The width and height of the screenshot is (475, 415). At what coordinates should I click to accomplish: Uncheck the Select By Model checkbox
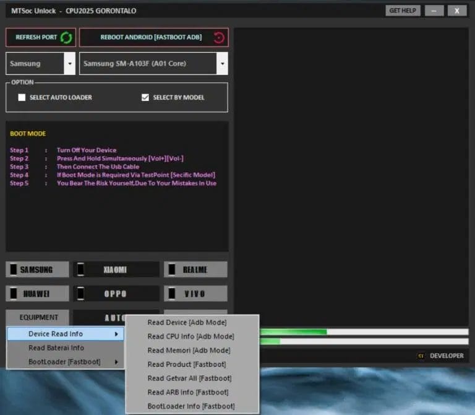click(x=145, y=97)
